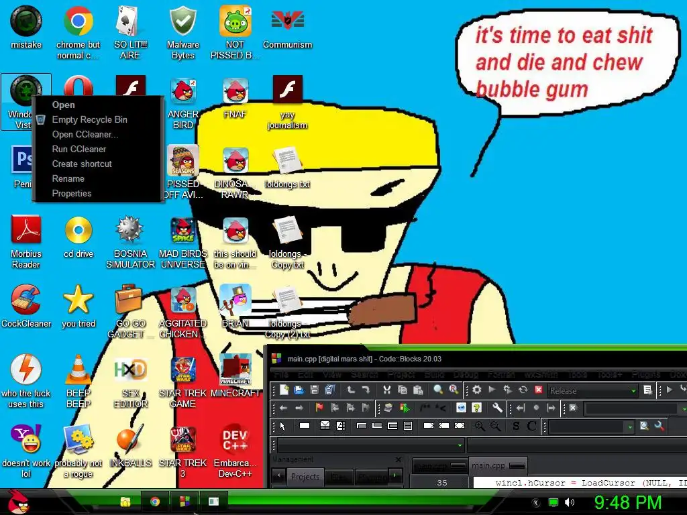The height and width of the screenshot is (515, 687).
Task: Click code line 35 with wincl.hCursor in editor
Action: [x=580, y=483]
